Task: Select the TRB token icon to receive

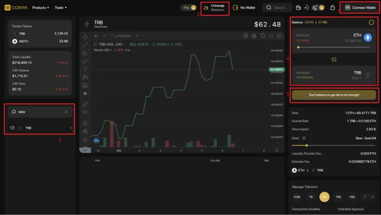Action: coord(368,75)
